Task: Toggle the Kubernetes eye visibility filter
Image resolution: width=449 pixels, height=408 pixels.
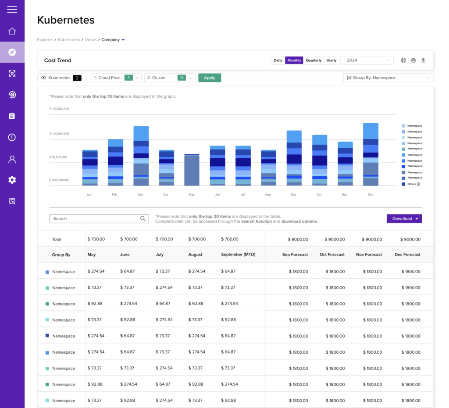Action: [43, 78]
